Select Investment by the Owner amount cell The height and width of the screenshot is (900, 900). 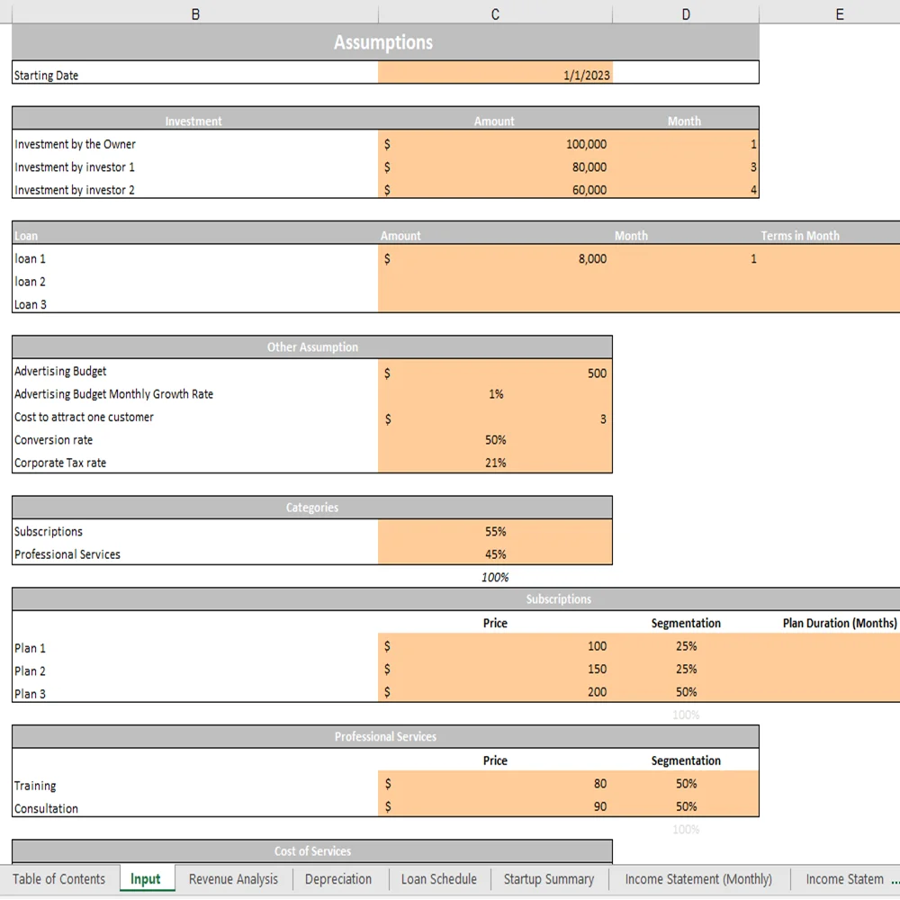(495, 144)
